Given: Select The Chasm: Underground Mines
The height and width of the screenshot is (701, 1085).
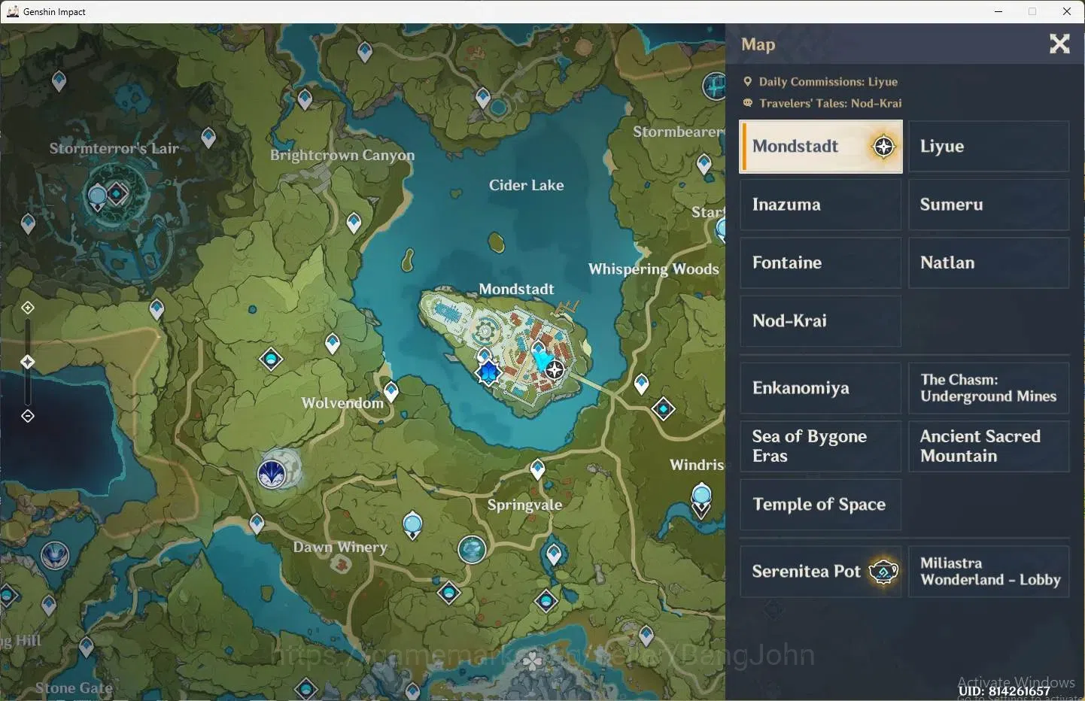Looking at the screenshot, I should click(989, 388).
